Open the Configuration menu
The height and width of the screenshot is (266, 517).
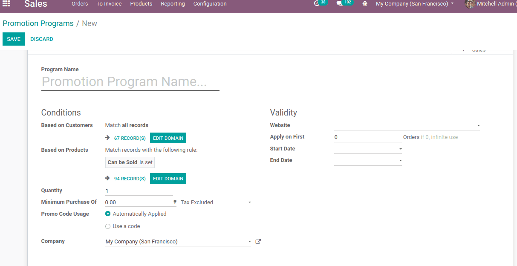(x=210, y=4)
